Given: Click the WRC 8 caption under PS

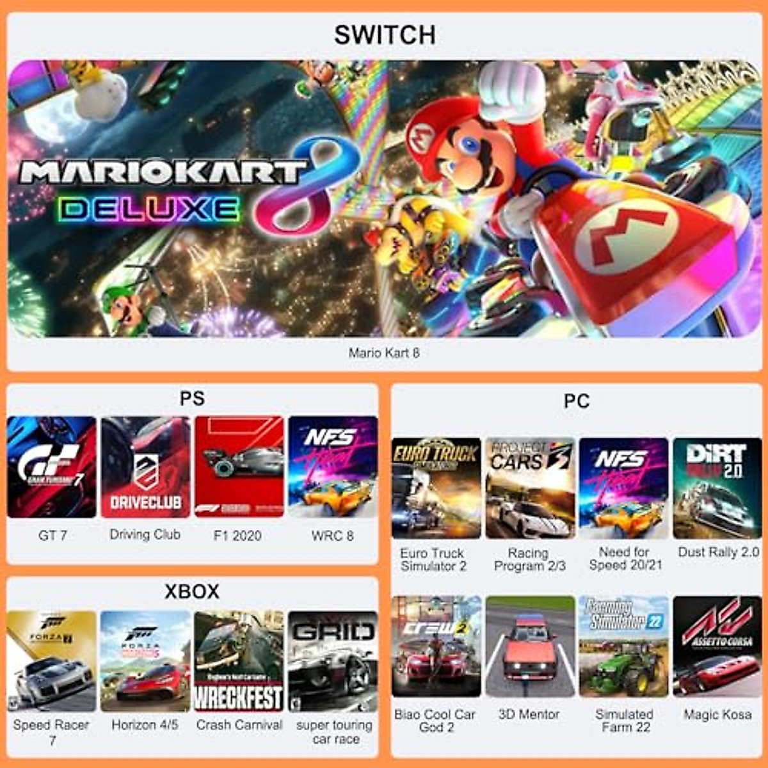Looking at the screenshot, I should point(333,536).
